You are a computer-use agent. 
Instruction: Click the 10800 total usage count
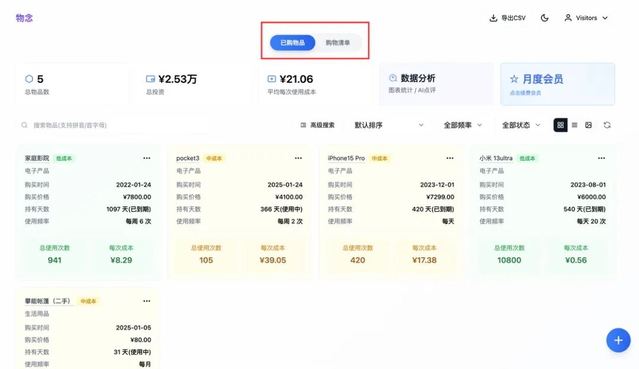pos(509,260)
